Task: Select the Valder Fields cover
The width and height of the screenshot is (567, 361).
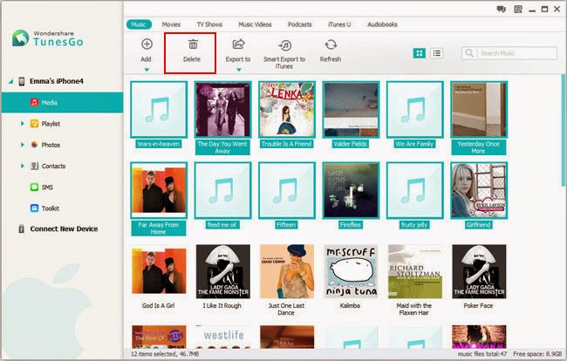Action: click(351, 110)
